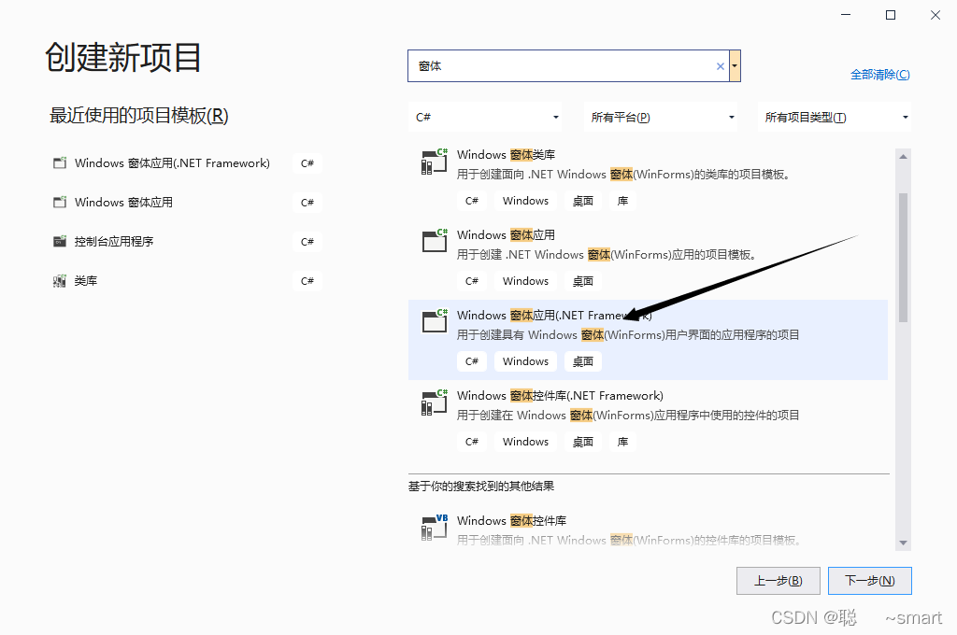Click the 下一步 button
957x635 pixels.
click(870, 581)
